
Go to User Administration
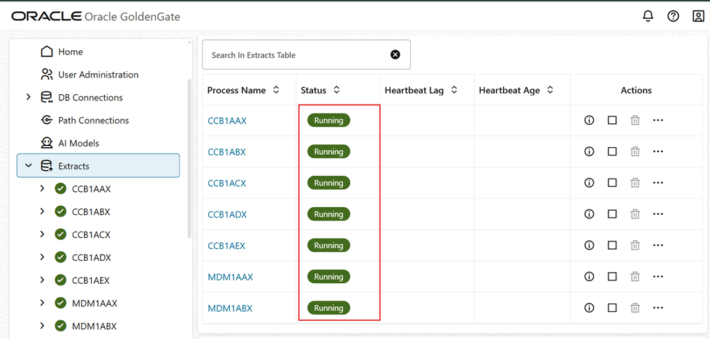pos(99,75)
